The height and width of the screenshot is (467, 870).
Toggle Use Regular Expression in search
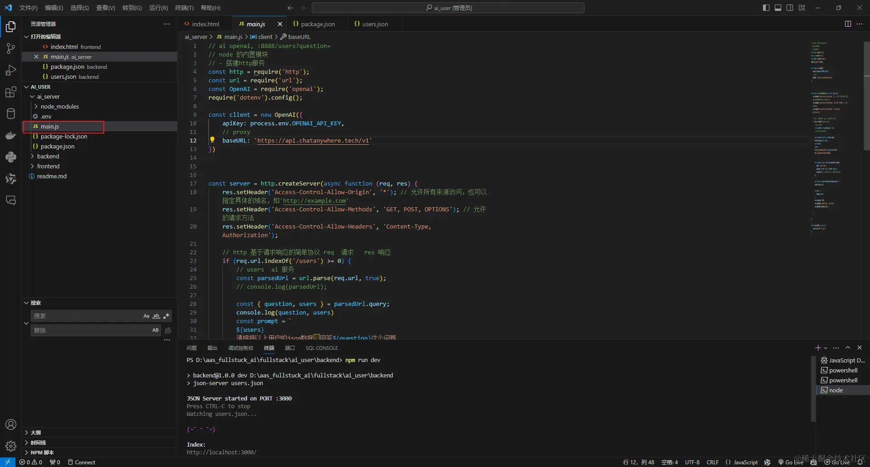point(166,316)
